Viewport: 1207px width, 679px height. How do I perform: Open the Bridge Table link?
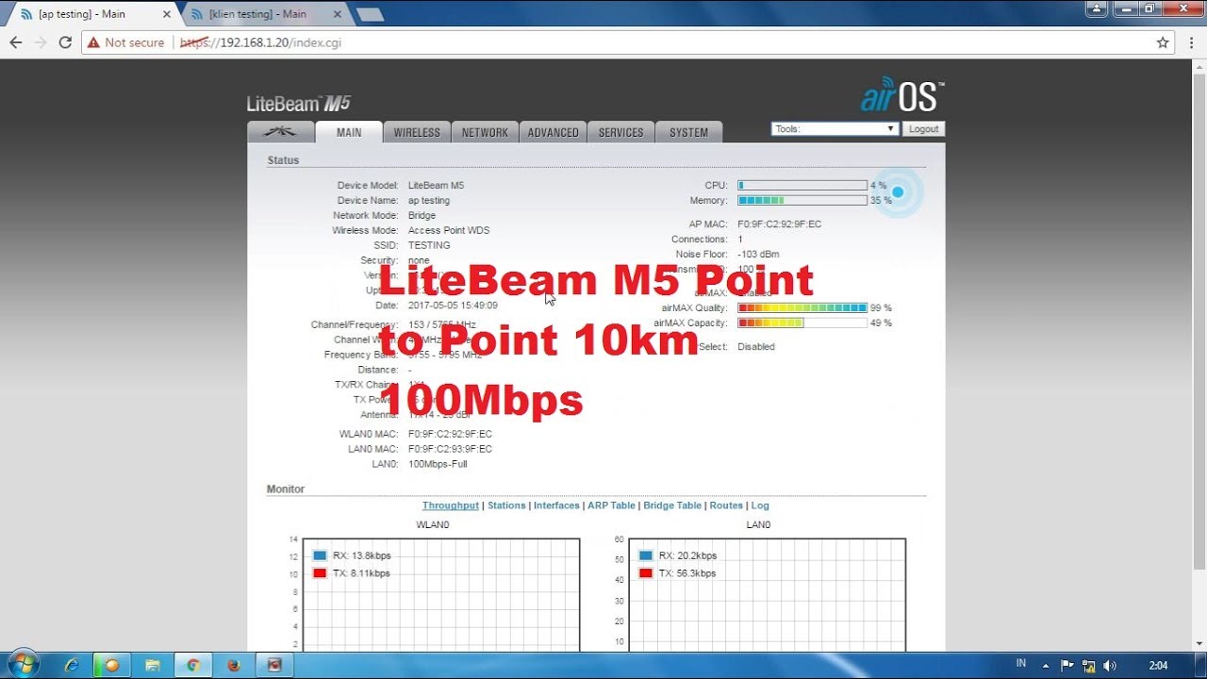[672, 505]
